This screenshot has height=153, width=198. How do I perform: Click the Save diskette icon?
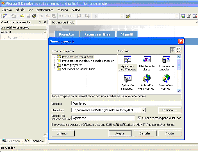point(28,16)
